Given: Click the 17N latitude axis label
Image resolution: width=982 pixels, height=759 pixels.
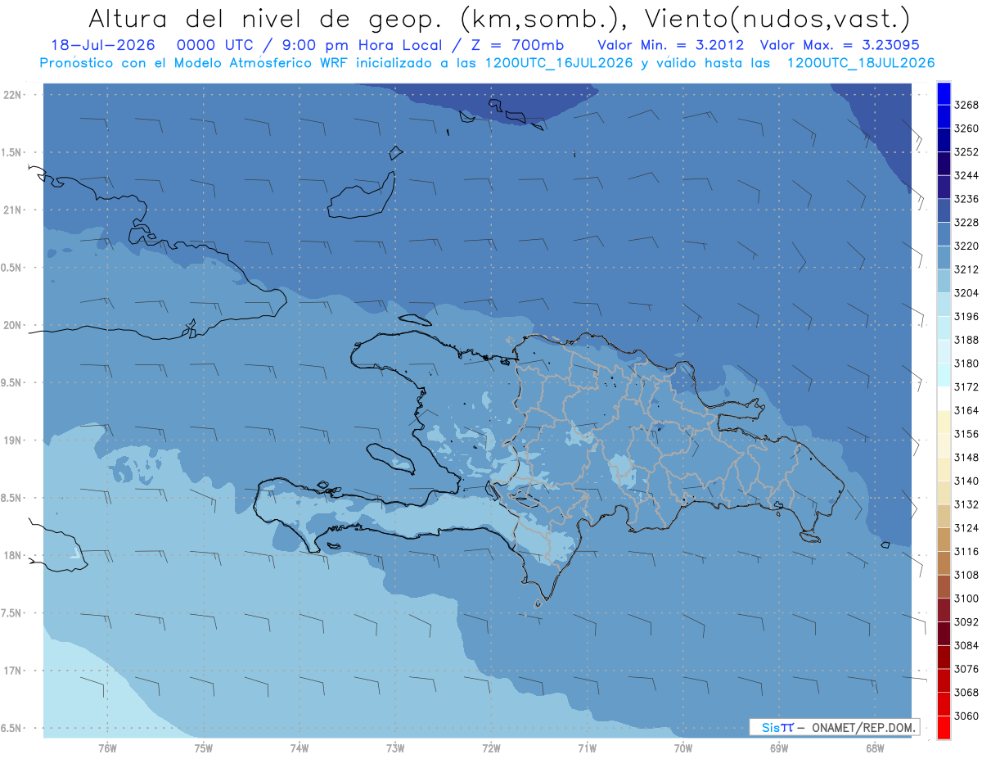Looking at the screenshot, I should click(12, 671).
